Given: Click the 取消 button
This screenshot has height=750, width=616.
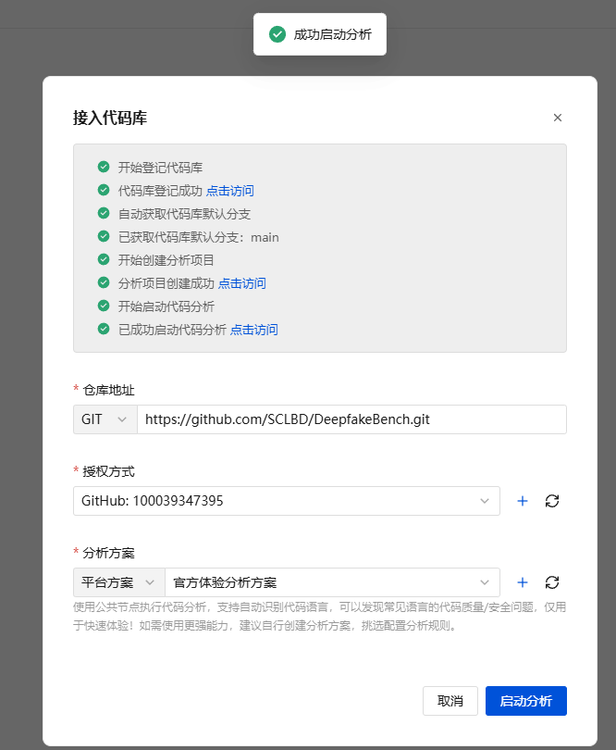Looking at the screenshot, I should click(450, 701).
